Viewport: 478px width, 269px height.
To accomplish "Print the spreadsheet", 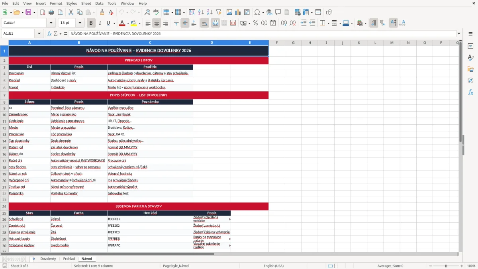I will tap(51, 12).
